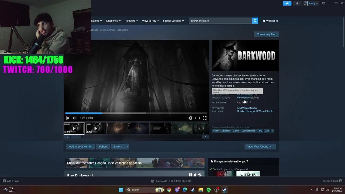This screenshot has width=345, height=194.
Task: Open OBS Studio from taskbar
Action: (216, 190)
